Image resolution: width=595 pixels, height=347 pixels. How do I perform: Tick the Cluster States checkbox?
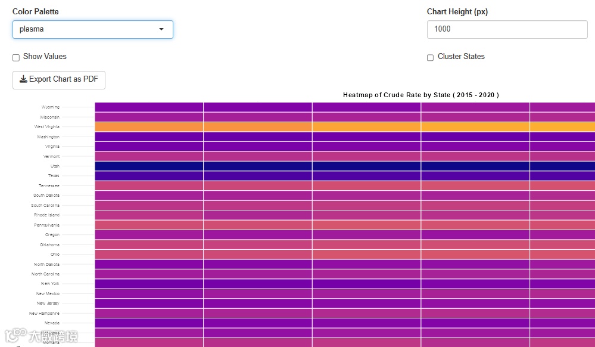pyautogui.click(x=431, y=58)
